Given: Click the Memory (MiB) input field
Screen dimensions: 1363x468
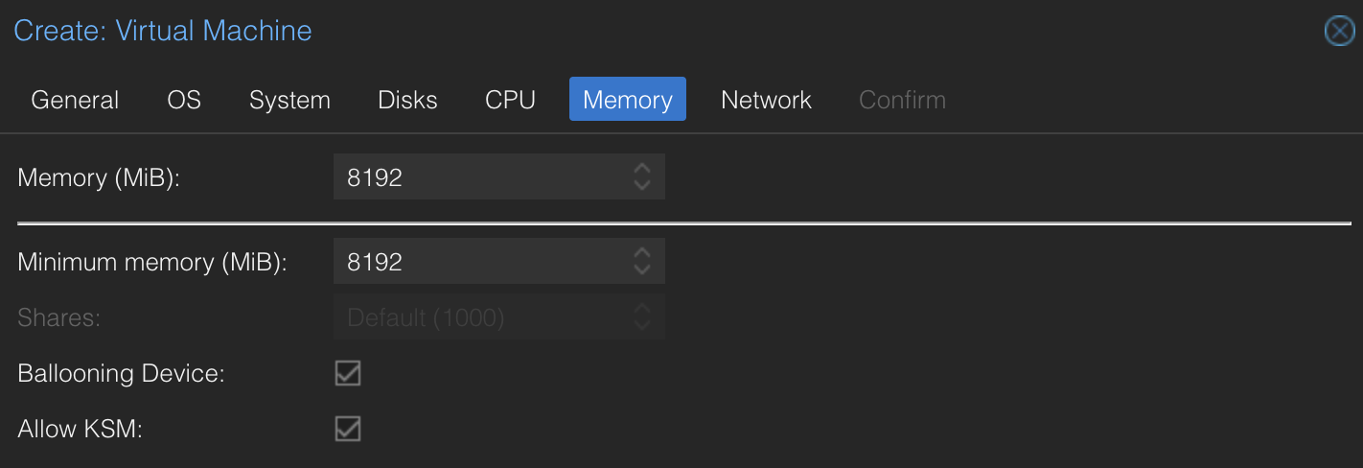Looking at the screenshot, I should (479, 177).
